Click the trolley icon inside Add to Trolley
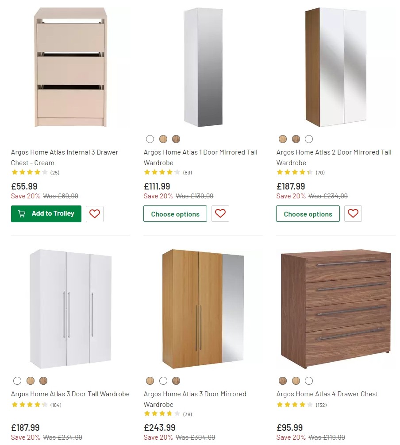 tap(21, 213)
